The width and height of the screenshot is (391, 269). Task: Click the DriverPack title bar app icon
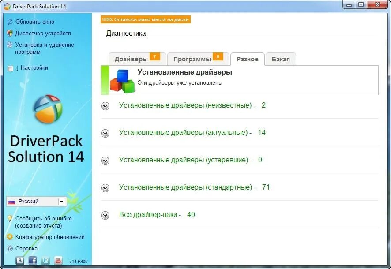click(x=7, y=6)
